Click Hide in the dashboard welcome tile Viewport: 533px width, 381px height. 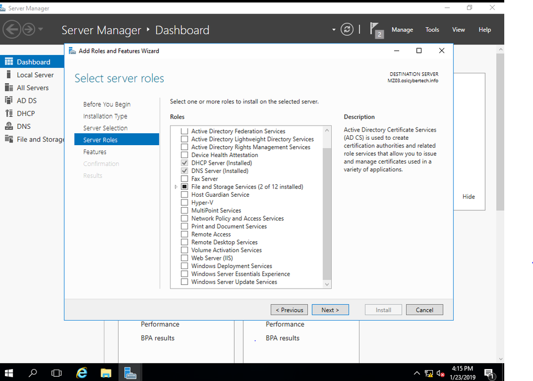pyautogui.click(x=468, y=197)
